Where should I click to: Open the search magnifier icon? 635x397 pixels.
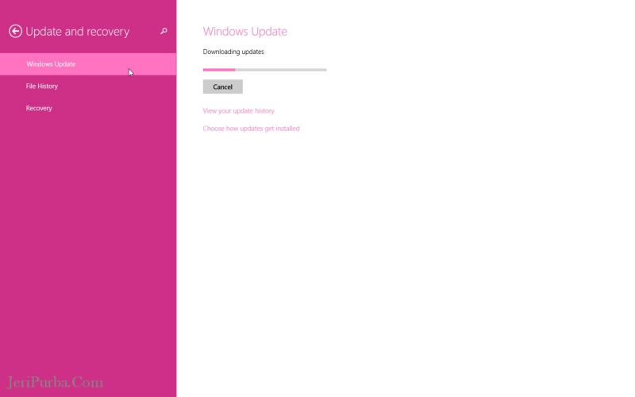[x=164, y=31]
